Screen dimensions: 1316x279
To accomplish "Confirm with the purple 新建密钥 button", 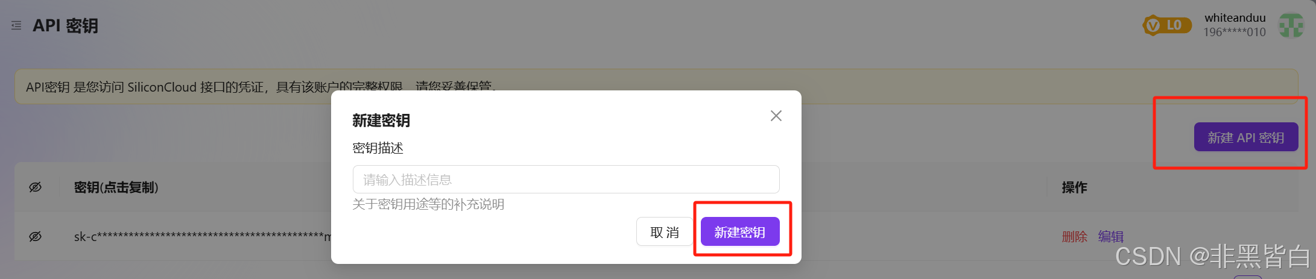I will pyautogui.click(x=740, y=232).
